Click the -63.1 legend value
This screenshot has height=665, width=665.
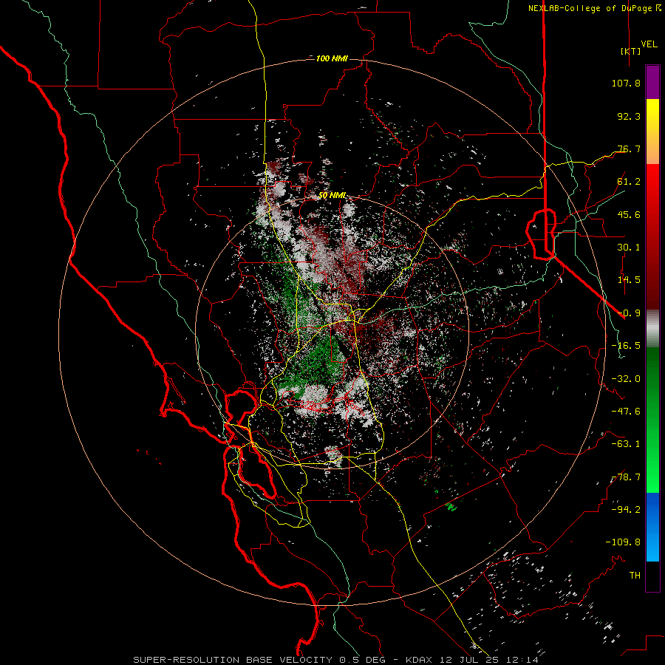click(x=626, y=444)
